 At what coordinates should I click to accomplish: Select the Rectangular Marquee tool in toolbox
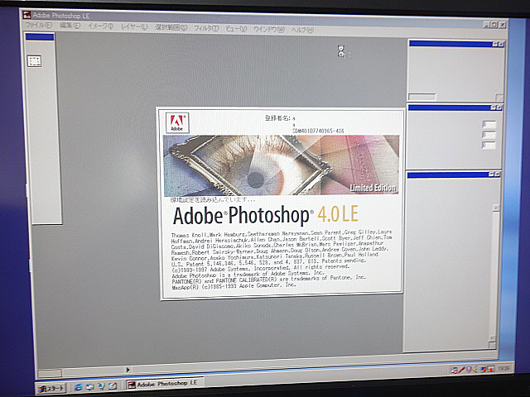35,61
